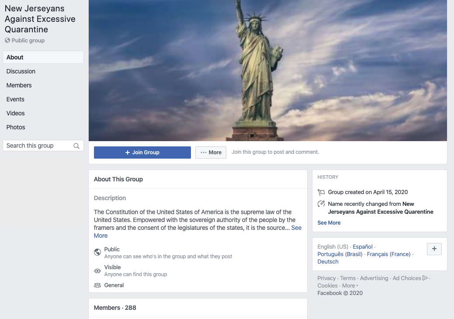Image resolution: width=454 pixels, height=319 pixels.
Task: Click the members icon beside General group type
Action: [x=97, y=284]
